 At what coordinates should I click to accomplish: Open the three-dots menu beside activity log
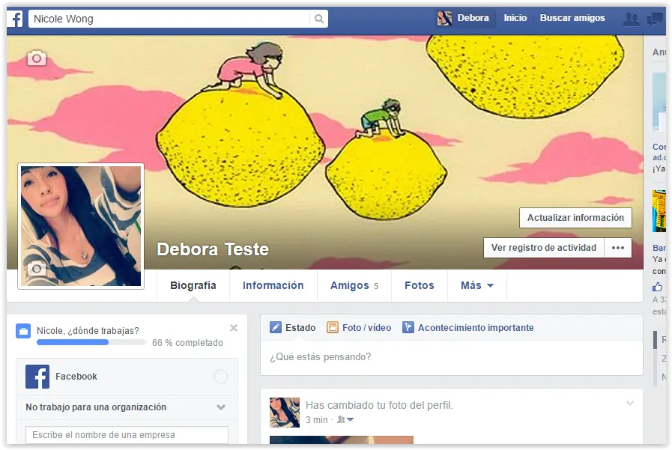coord(617,248)
